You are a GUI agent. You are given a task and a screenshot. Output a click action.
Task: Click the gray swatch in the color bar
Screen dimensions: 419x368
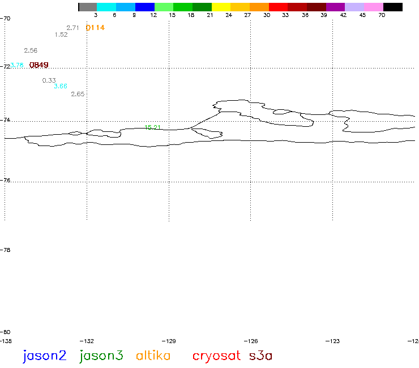pyautogui.click(x=88, y=7)
